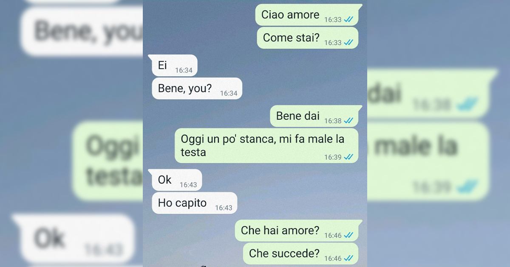Click the 16:34 timestamp beside 'Ei'
Viewport: 510px width, 267px height.
coord(184,70)
